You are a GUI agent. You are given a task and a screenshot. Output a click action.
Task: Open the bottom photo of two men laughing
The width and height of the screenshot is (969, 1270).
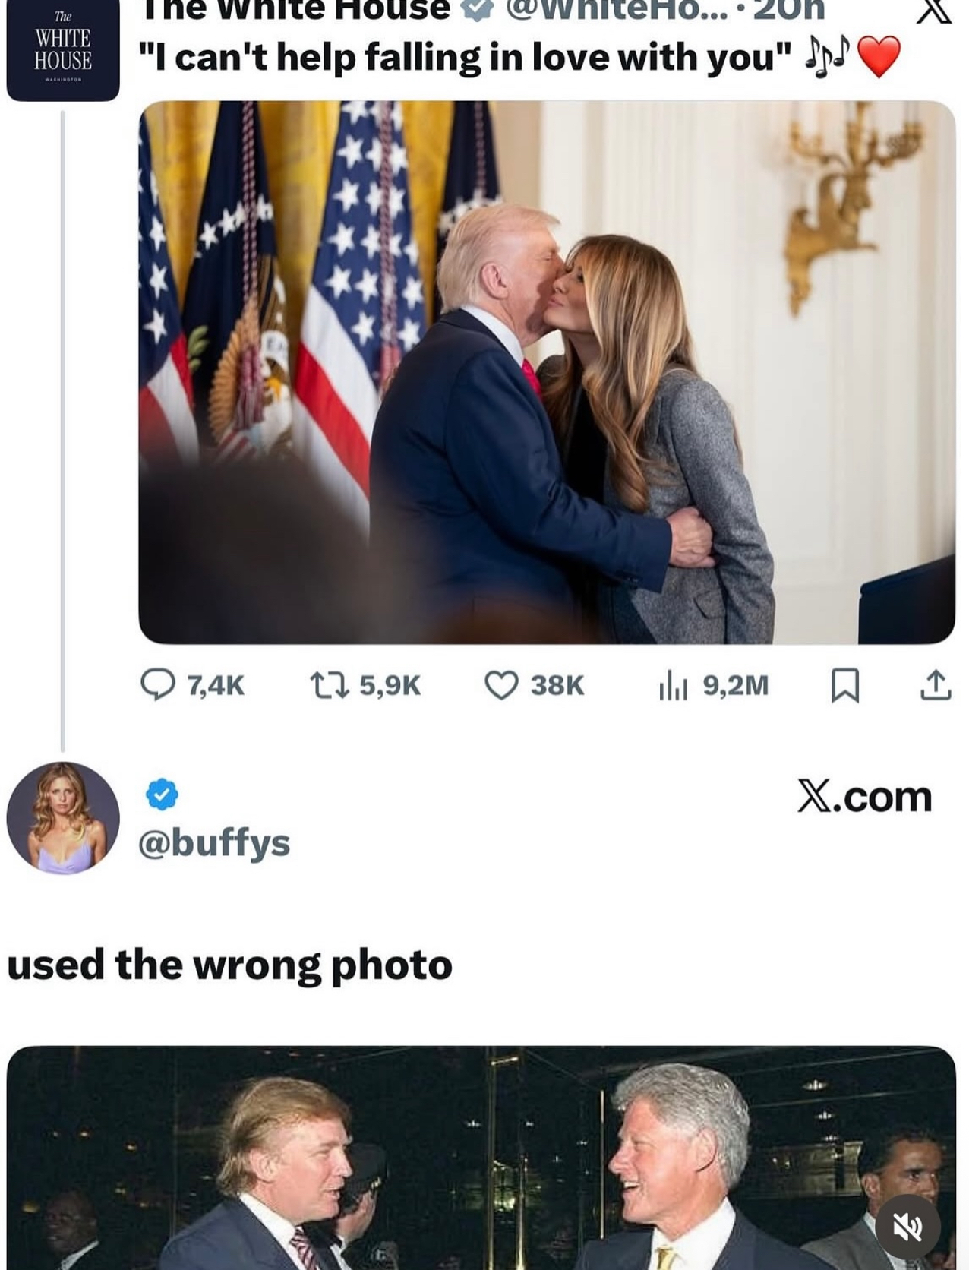pyautogui.click(x=481, y=1157)
